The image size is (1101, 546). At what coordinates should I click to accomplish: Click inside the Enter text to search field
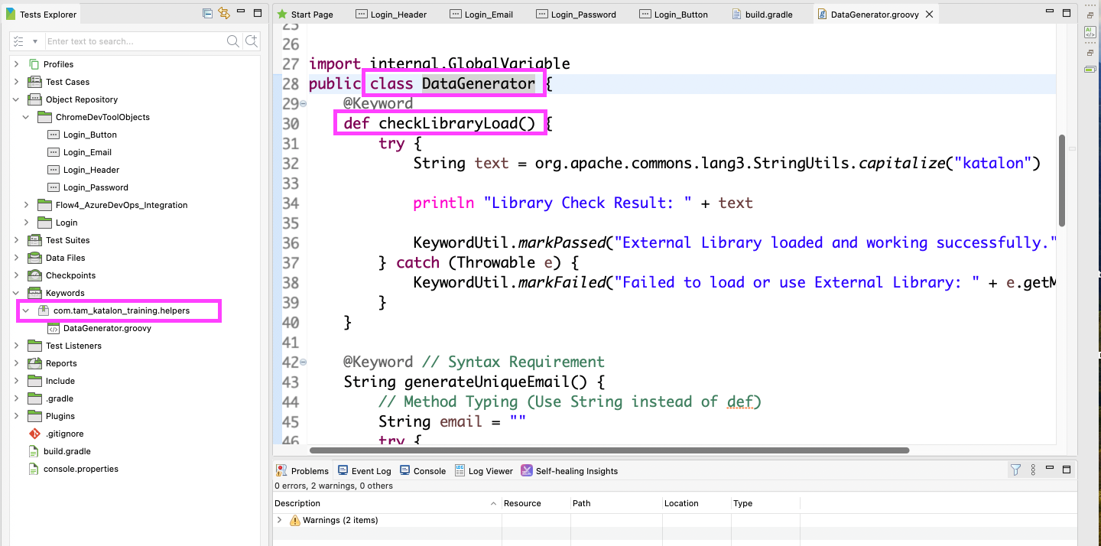pos(130,40)
